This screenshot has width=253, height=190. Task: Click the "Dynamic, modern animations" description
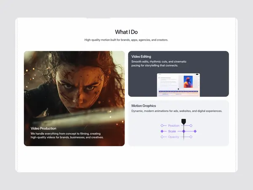[177, 111]
